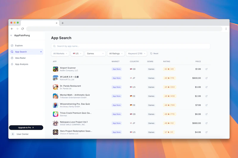Click App Store badge for Airport Scanner
Viewport: 238px width, 158px height.
pos(117,69)
